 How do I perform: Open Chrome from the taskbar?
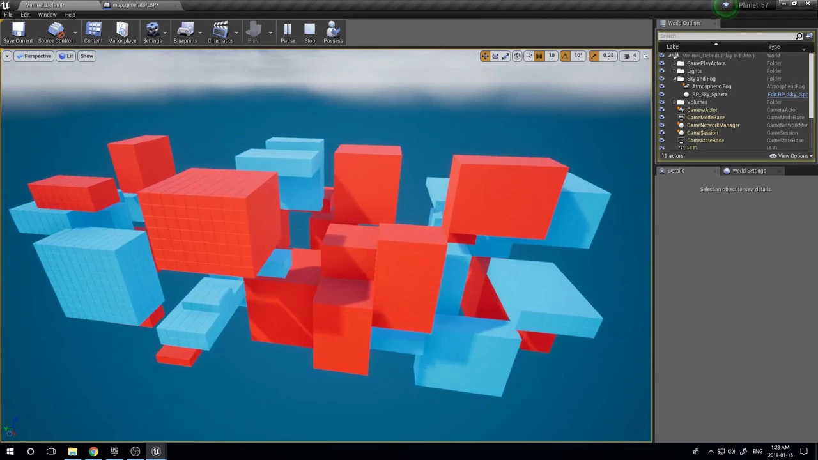pos(93,452)
